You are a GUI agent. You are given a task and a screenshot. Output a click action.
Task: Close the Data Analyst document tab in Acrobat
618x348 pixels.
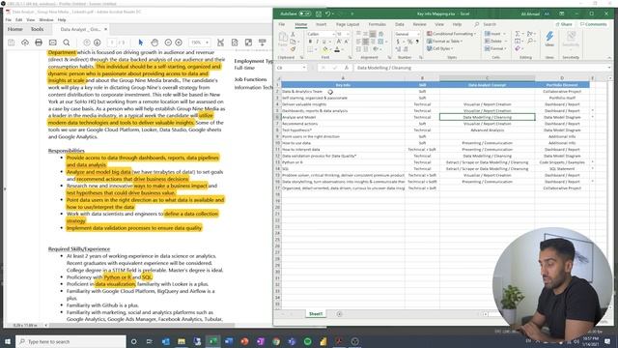[x=105, y=29]
